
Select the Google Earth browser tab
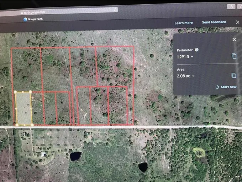[x=33, y=19]
